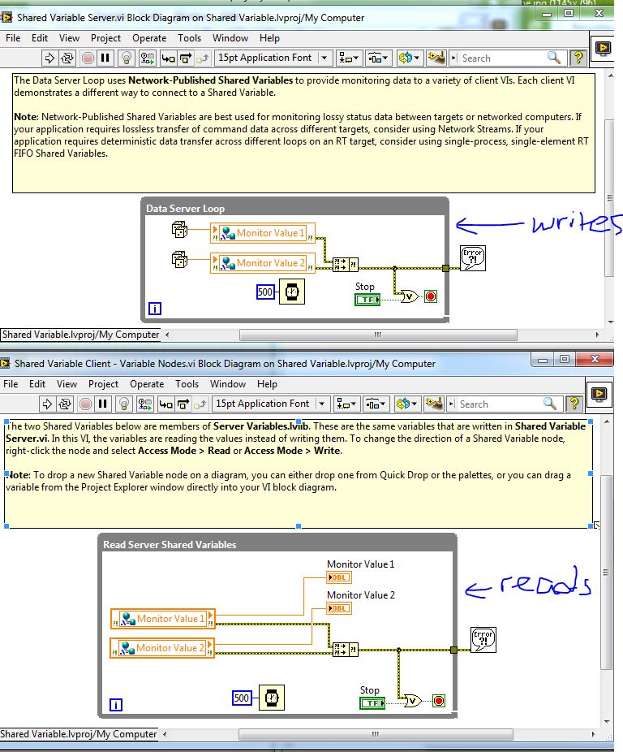Abort execution in Server window toolbar
This screenshot has width=623, height=752.
coord(88,58)
